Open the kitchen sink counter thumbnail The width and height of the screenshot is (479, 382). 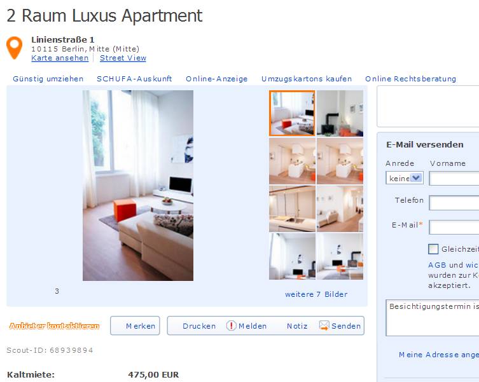coord(292,208)
